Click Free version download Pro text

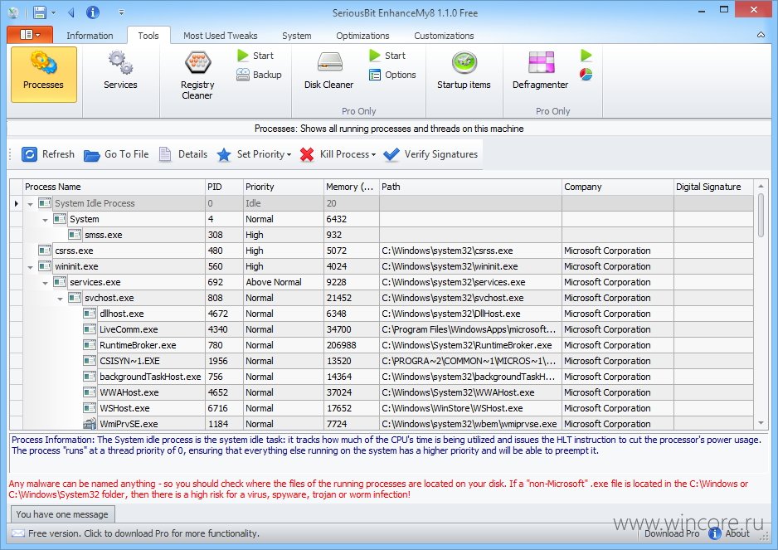[x=143, y=533]
